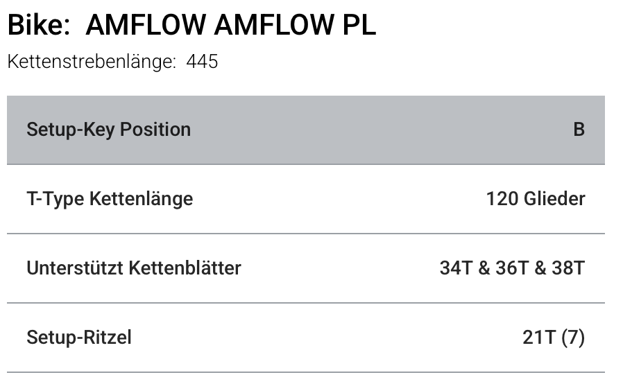Click the chainstay length value 445

[202, 62]
